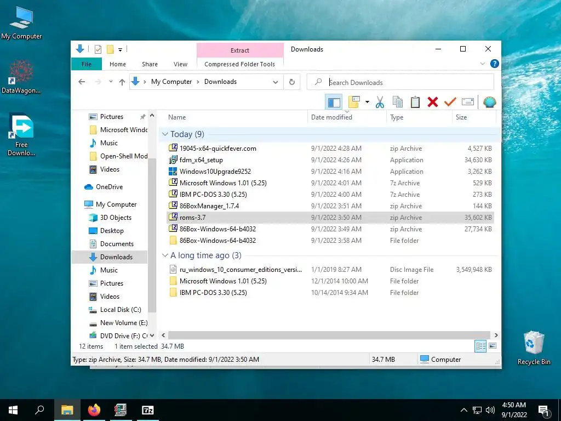Viewport: 561px width, 421px height.
Task: Open the View ribbon tab
Action: [180, 64]
